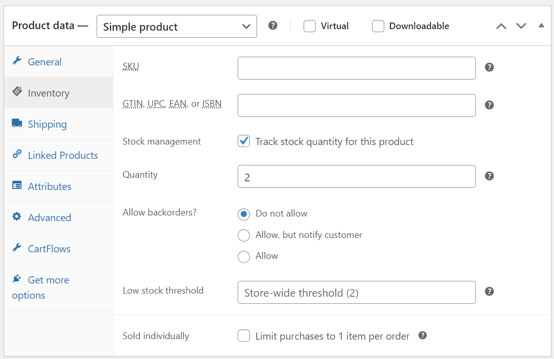
Task: Click the EAN link
Action: tap(177, 103)
